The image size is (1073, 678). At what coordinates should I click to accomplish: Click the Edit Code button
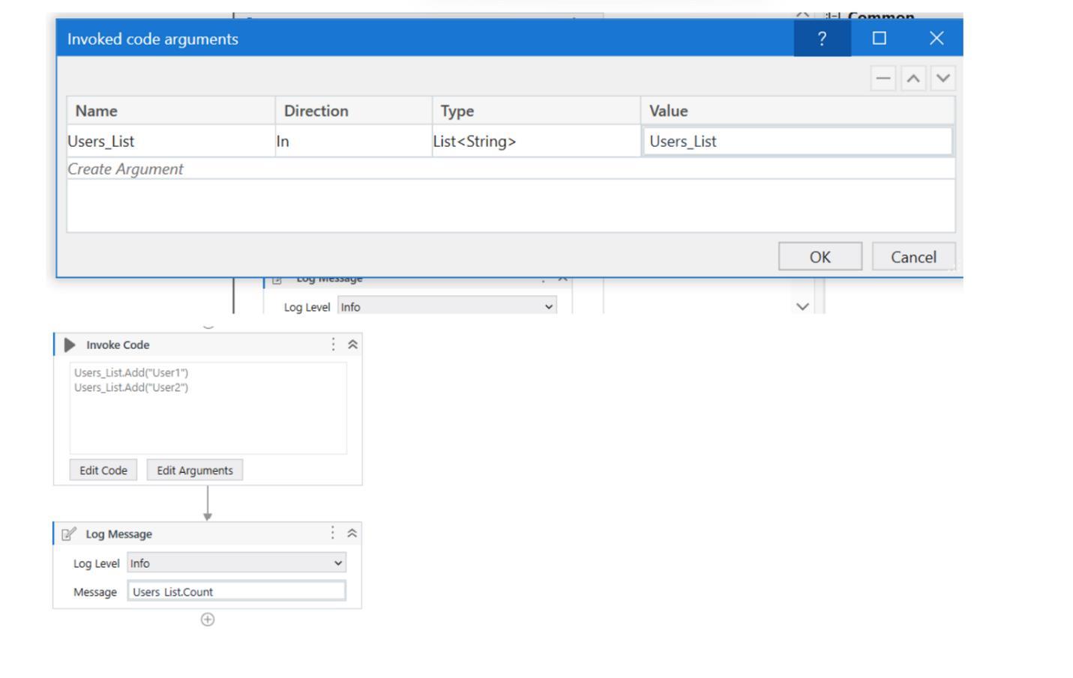tap(103, 470)
